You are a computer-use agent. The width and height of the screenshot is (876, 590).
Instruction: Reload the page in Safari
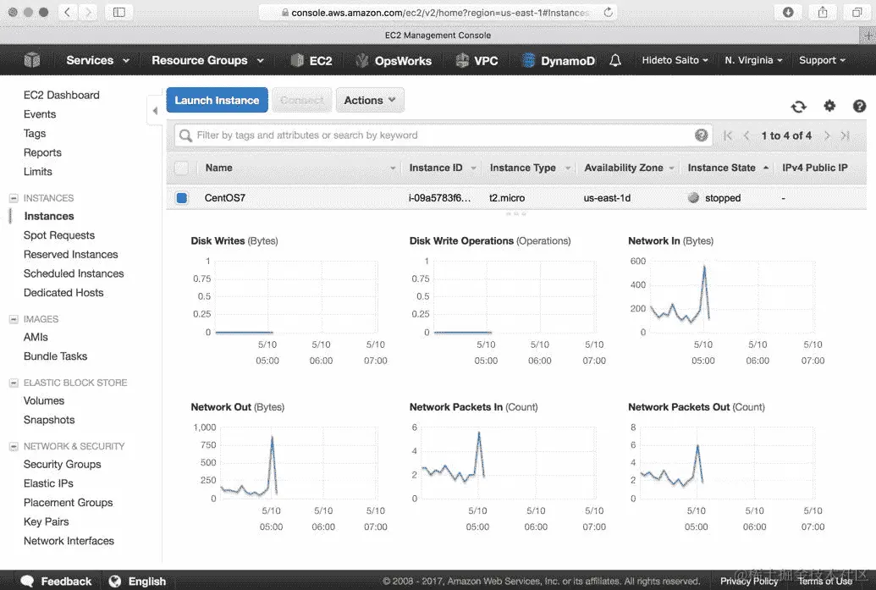point(608,12)
